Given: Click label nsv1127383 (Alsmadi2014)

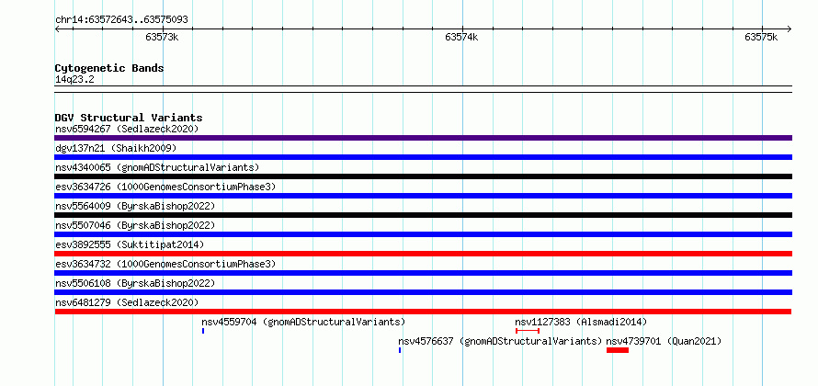Looking at the screenshot, I should 581,322.
